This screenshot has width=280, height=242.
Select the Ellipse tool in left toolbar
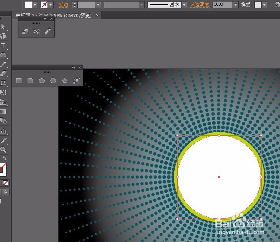(x=3, y=55)
